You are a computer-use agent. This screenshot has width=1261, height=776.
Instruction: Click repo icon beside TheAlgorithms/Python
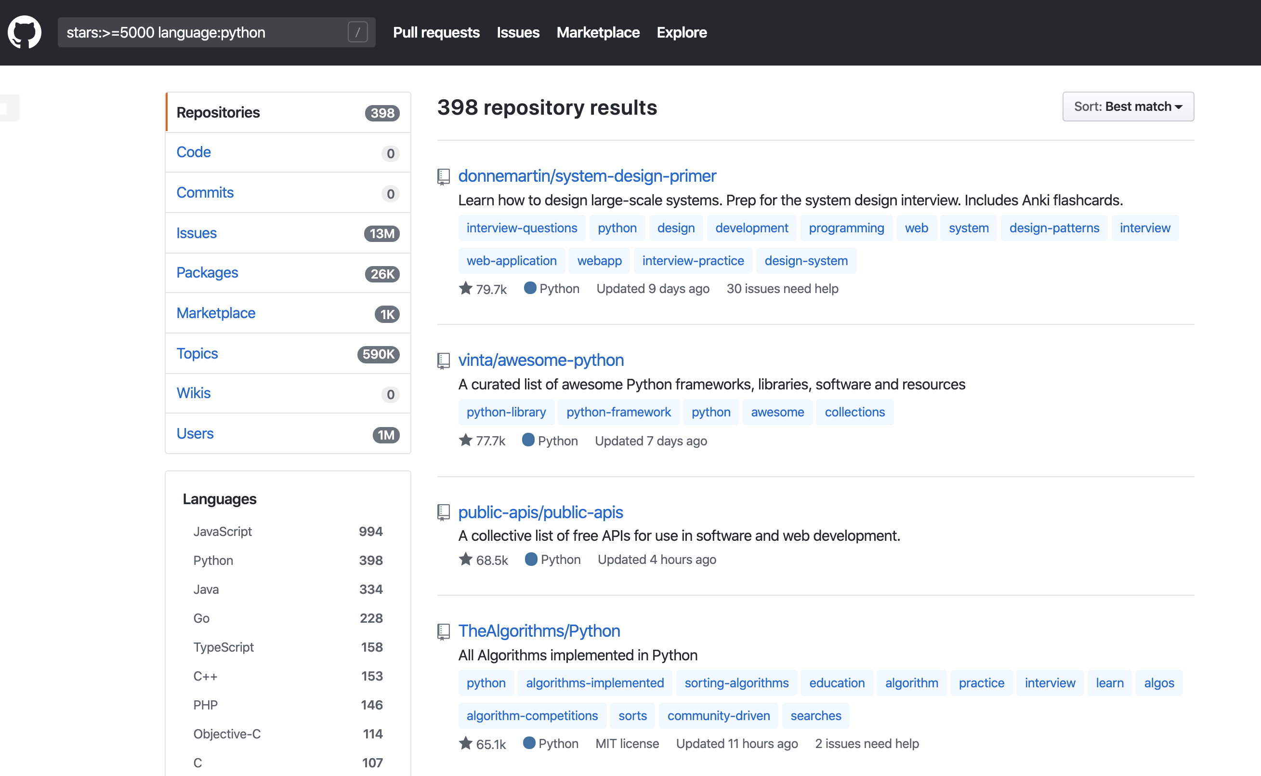(444, 631)
